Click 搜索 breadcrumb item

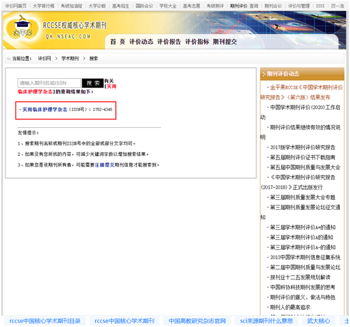[x=93, y=59]
